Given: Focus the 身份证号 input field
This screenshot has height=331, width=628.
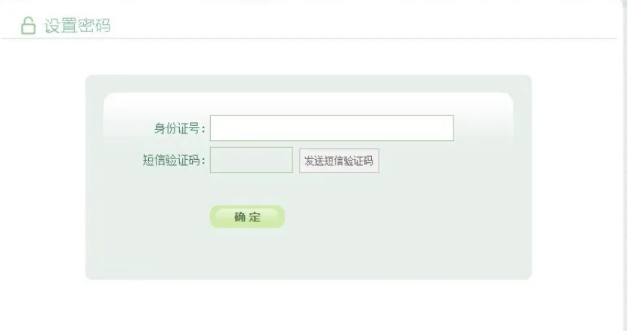Looking at the screenshot, I should (332, 128).
